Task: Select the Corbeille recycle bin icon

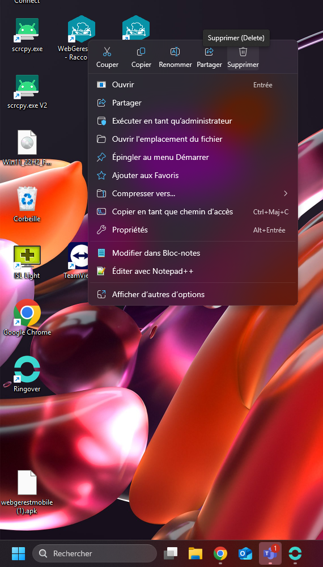Action: (27, 204)
